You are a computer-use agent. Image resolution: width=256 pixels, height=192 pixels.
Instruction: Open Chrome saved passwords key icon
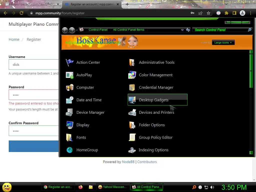click(x=192, y=13)
